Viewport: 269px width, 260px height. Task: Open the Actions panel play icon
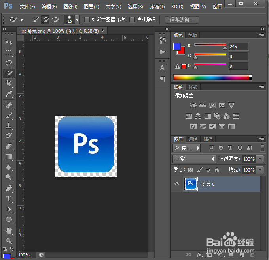click(x=163, y=52)
